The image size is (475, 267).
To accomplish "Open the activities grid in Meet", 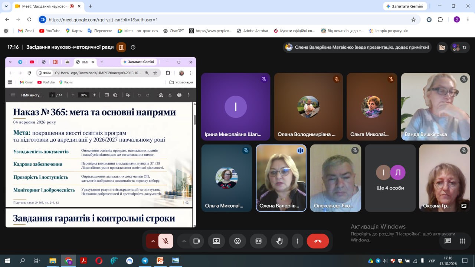I will tap(462, 241).
